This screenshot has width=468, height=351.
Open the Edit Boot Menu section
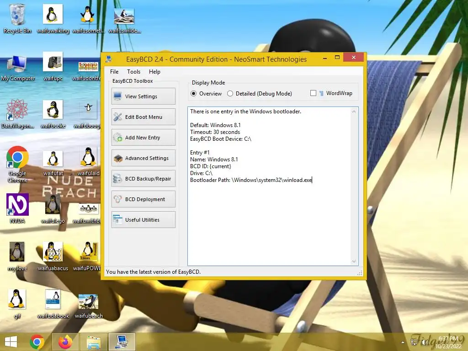coord(143,117)
